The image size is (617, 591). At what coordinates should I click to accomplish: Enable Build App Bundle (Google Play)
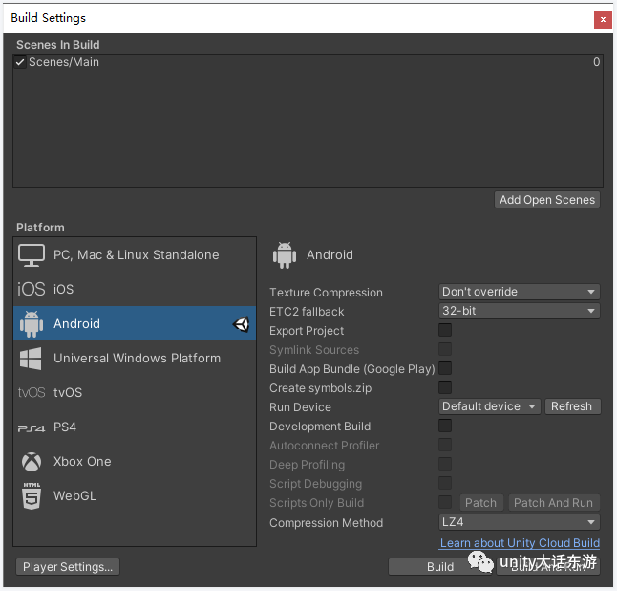click(x=445, y=368)
